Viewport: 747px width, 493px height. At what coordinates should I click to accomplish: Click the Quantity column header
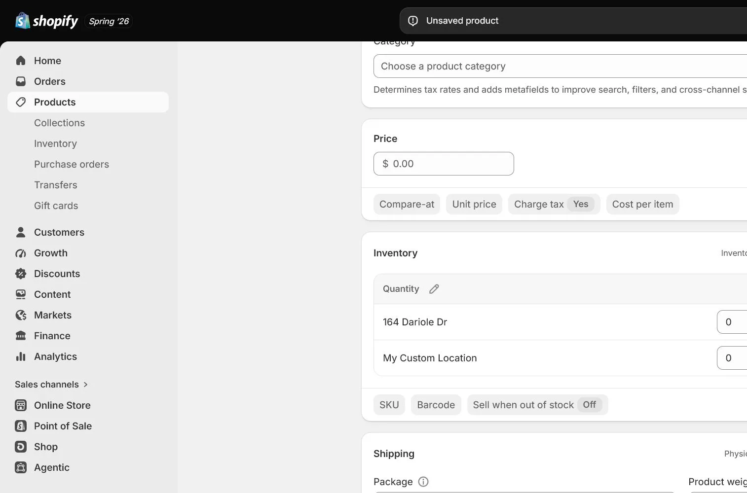(x=401, y=289)
